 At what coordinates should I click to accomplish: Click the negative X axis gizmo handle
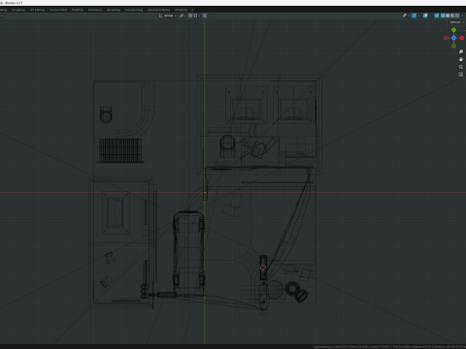(446, 38)
